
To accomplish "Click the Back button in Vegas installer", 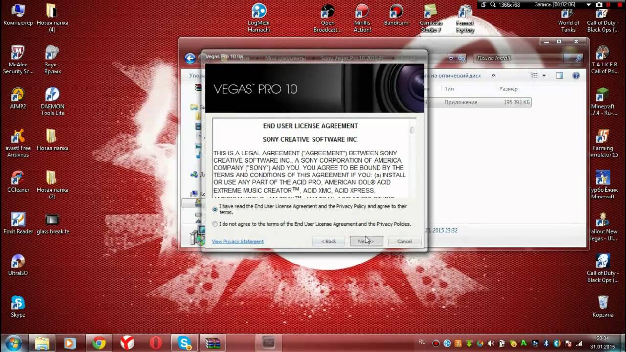I will pos(328,241).
